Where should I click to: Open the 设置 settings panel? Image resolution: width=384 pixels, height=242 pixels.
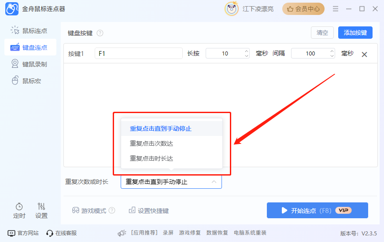41,210
